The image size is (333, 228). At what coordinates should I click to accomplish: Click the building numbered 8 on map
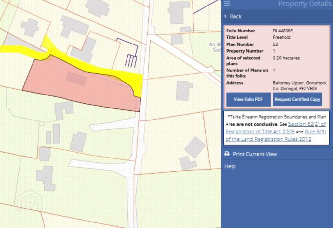46,177
